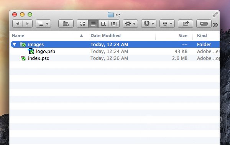
Task: Click Today, 12:20 AM date of index.psd
Action: tap(109, 58)
